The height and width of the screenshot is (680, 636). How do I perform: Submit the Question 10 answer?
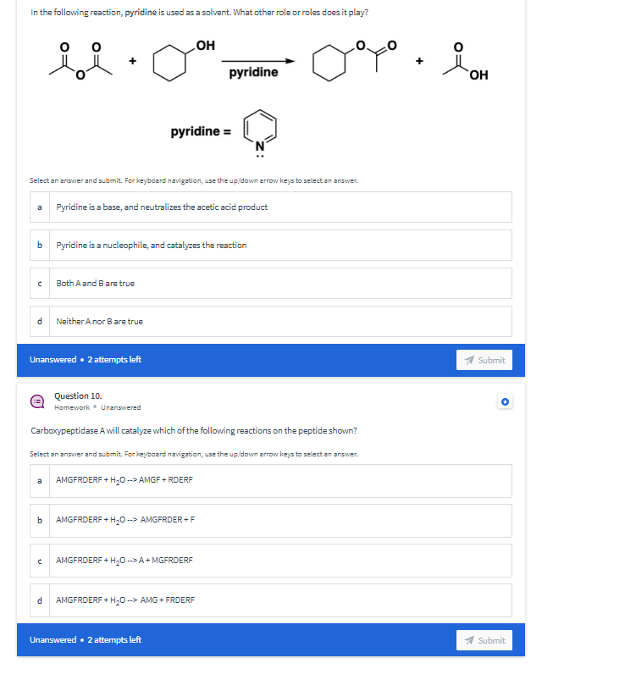pos(484,639)
